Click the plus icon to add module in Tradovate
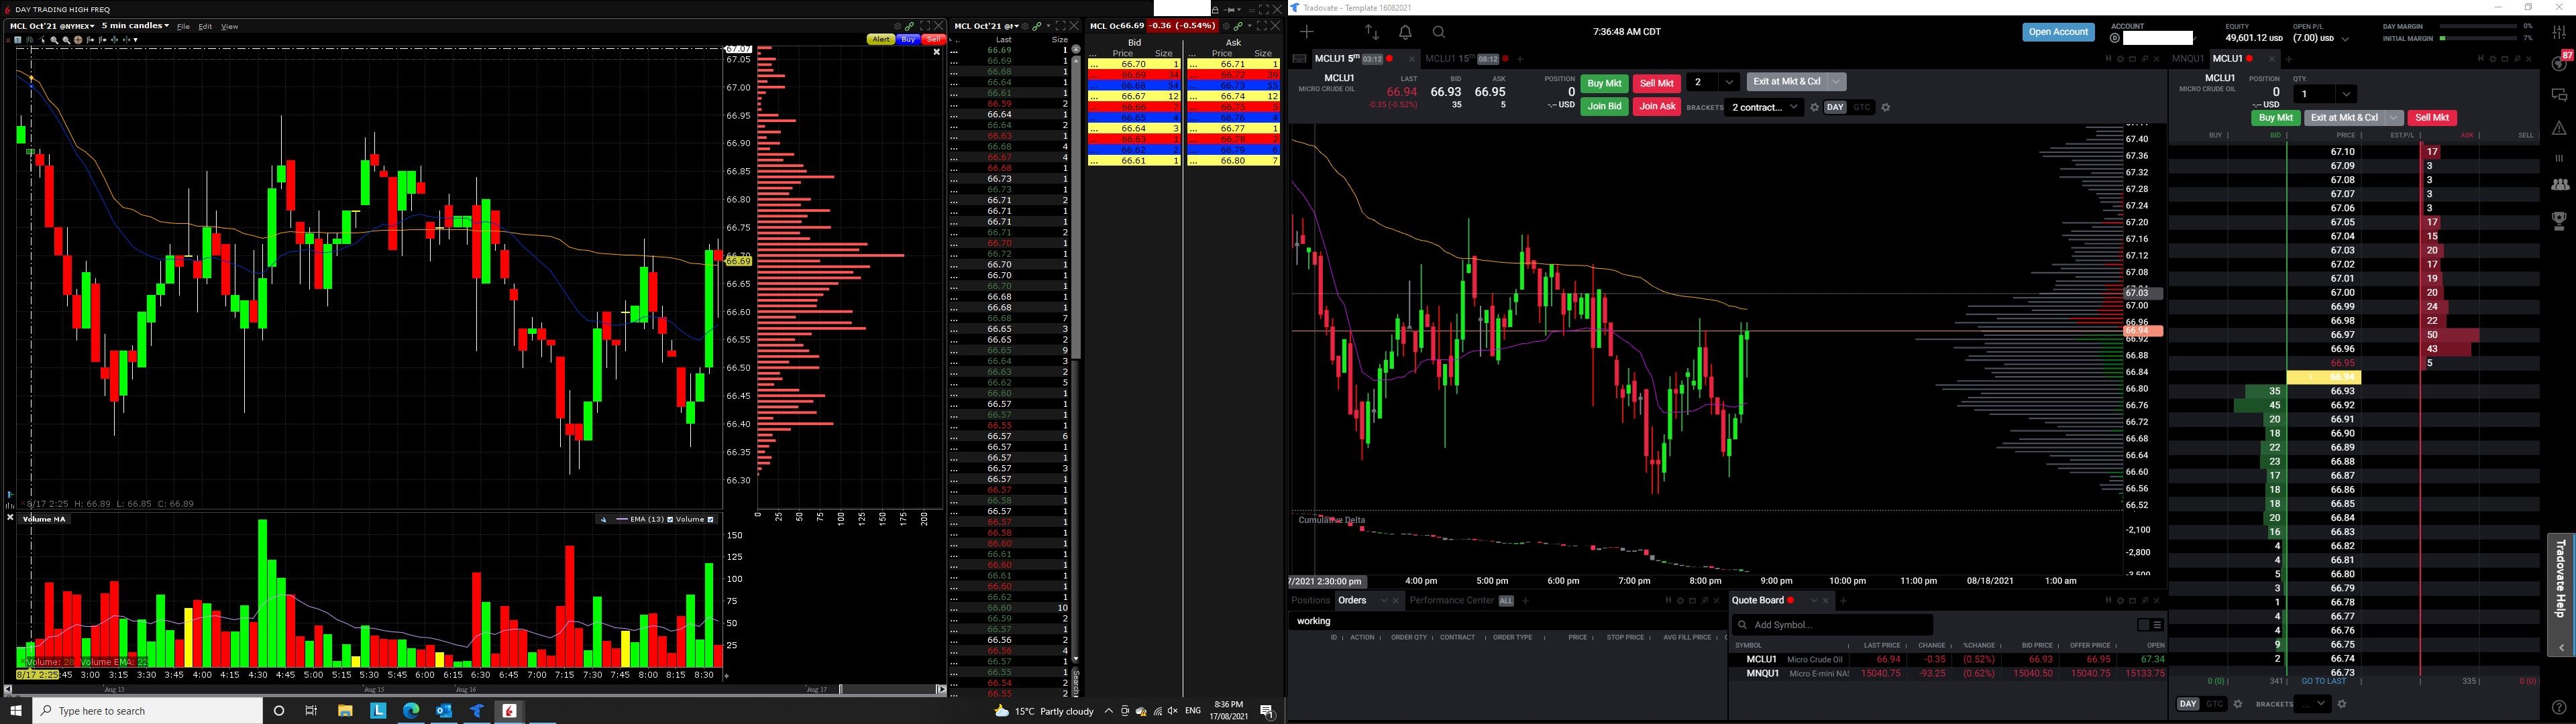Image resolution: width=2576 pixels, height=724 pixels. [1307, 32]
